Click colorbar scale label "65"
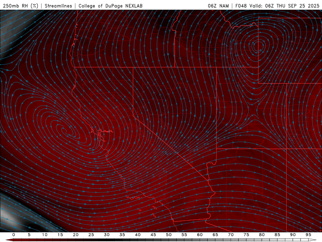This screenshot has width=322, height=242. pyautogui.click(x=215, y=235)
